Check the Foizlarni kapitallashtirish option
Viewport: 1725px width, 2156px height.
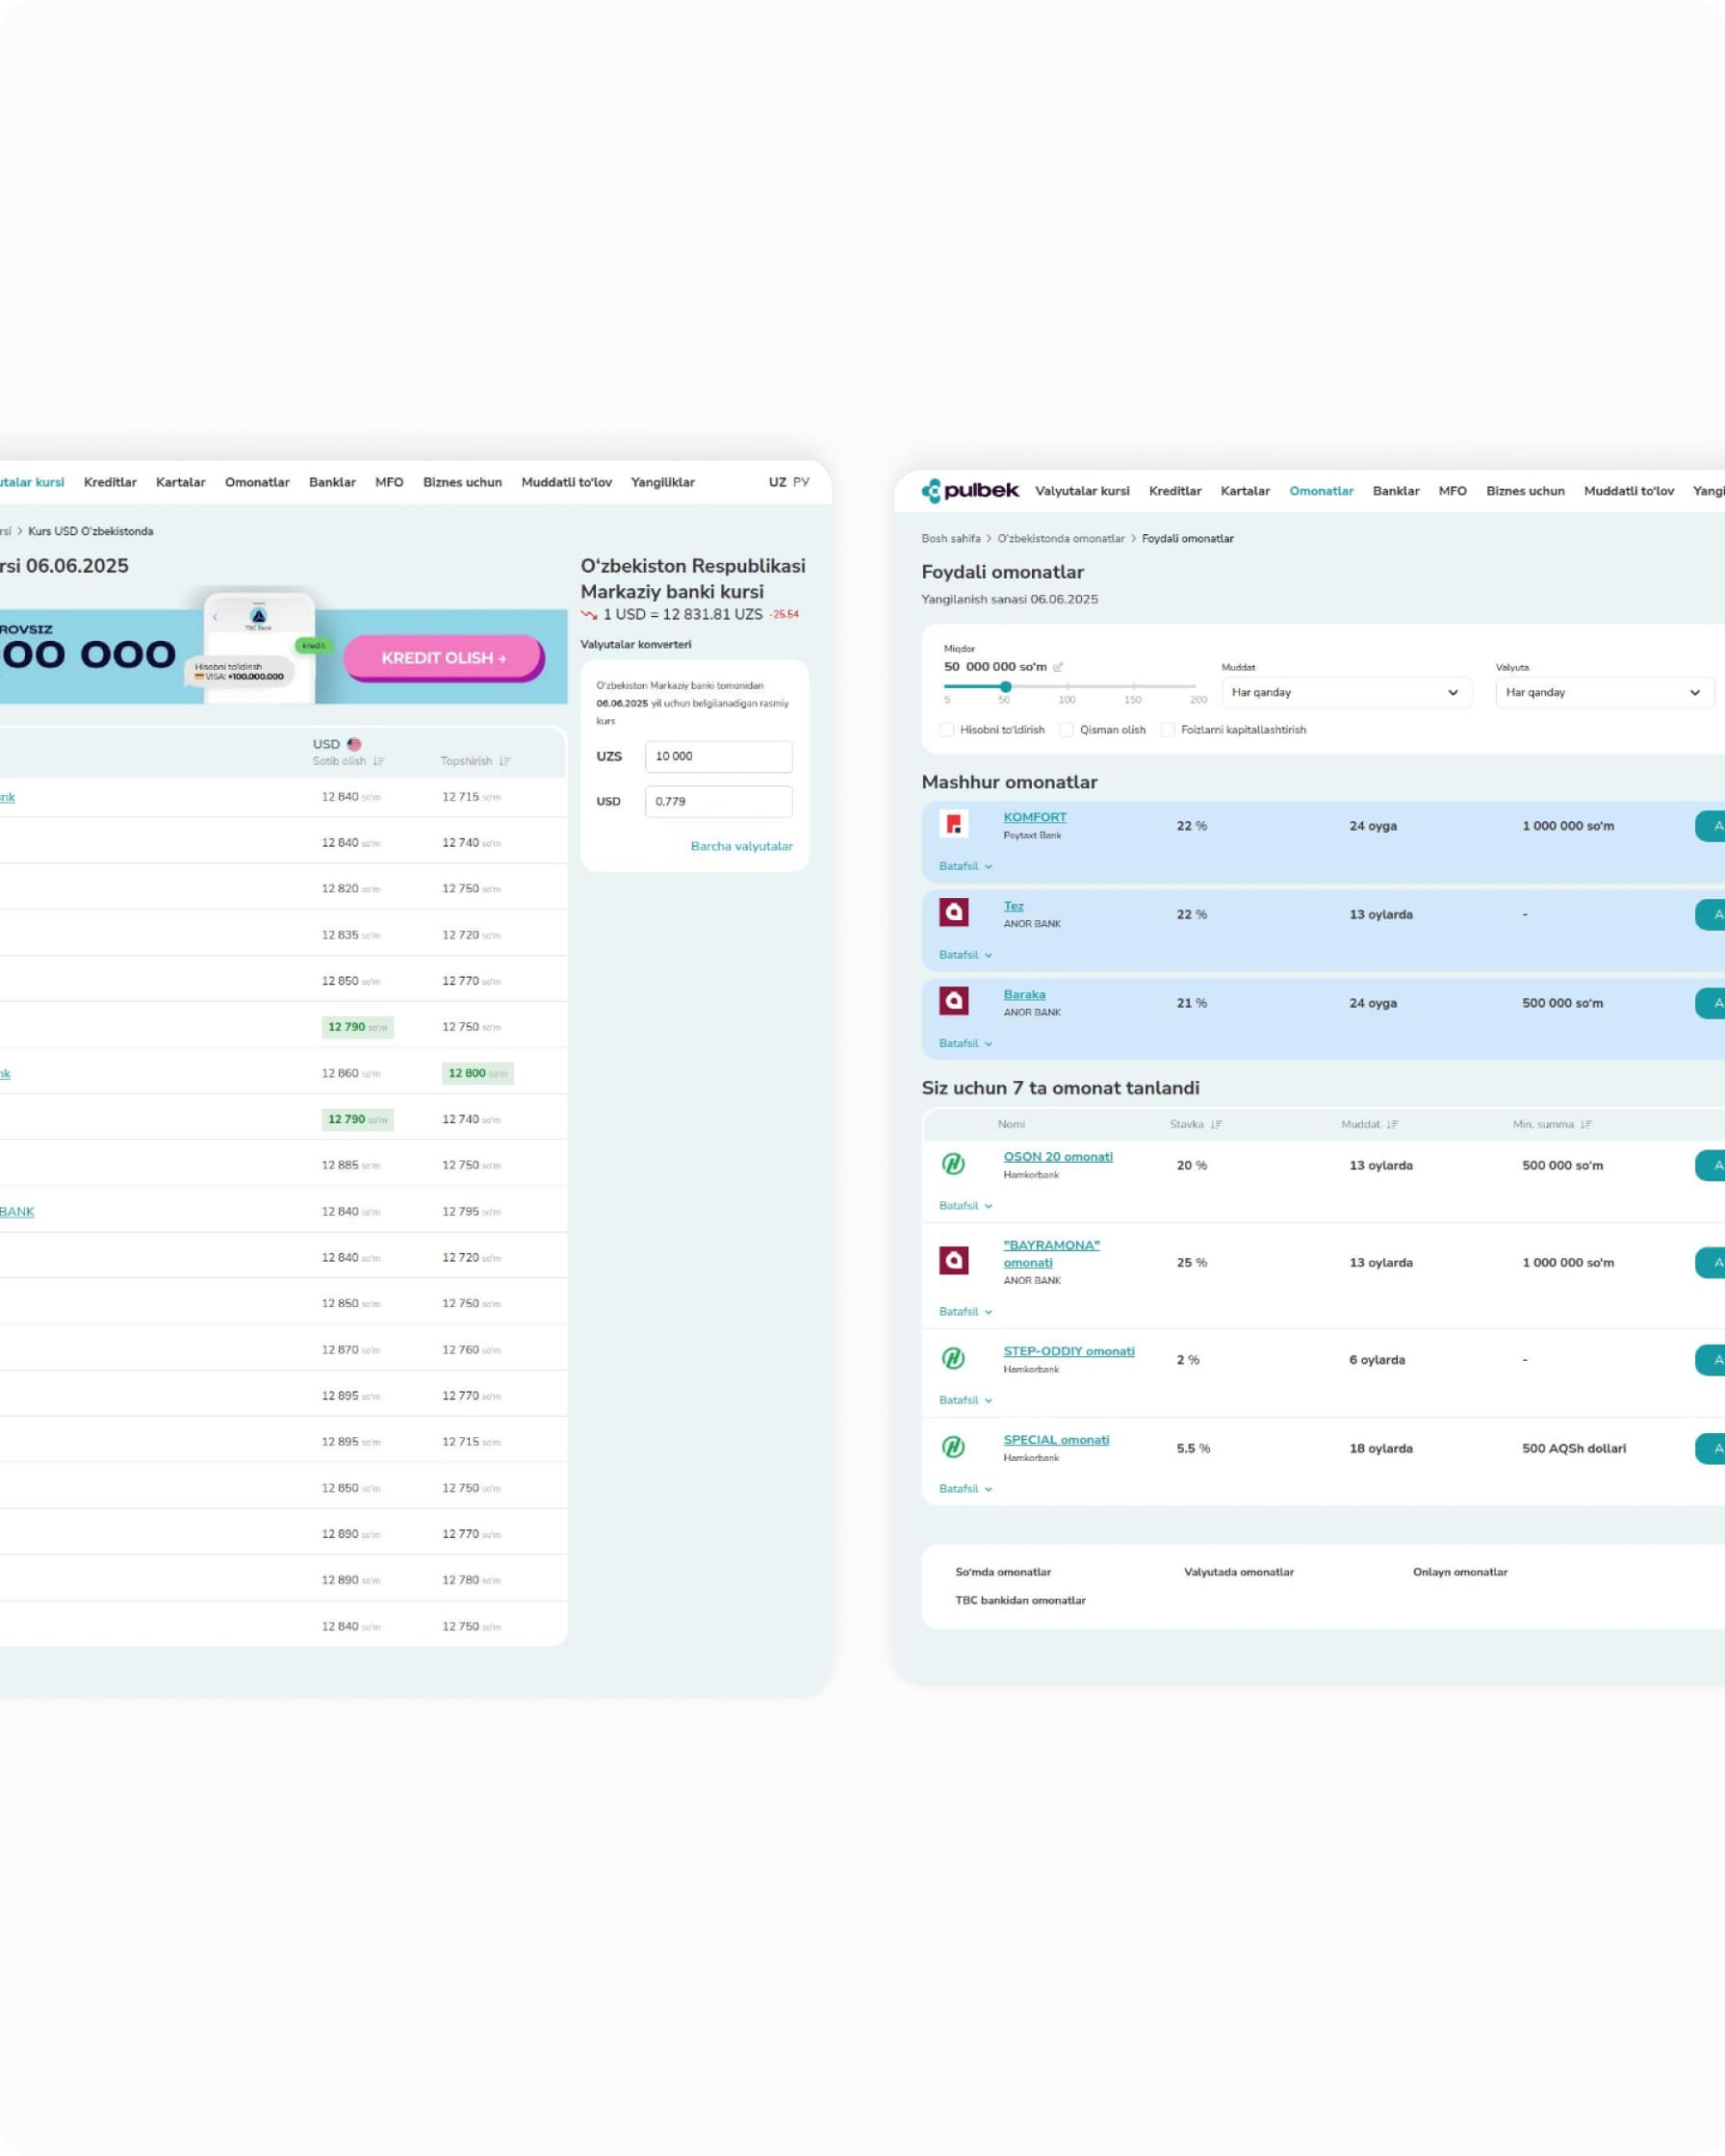[1168, 730]
